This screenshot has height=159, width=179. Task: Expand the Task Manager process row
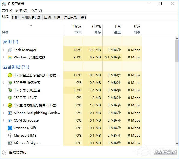[4, 50]
